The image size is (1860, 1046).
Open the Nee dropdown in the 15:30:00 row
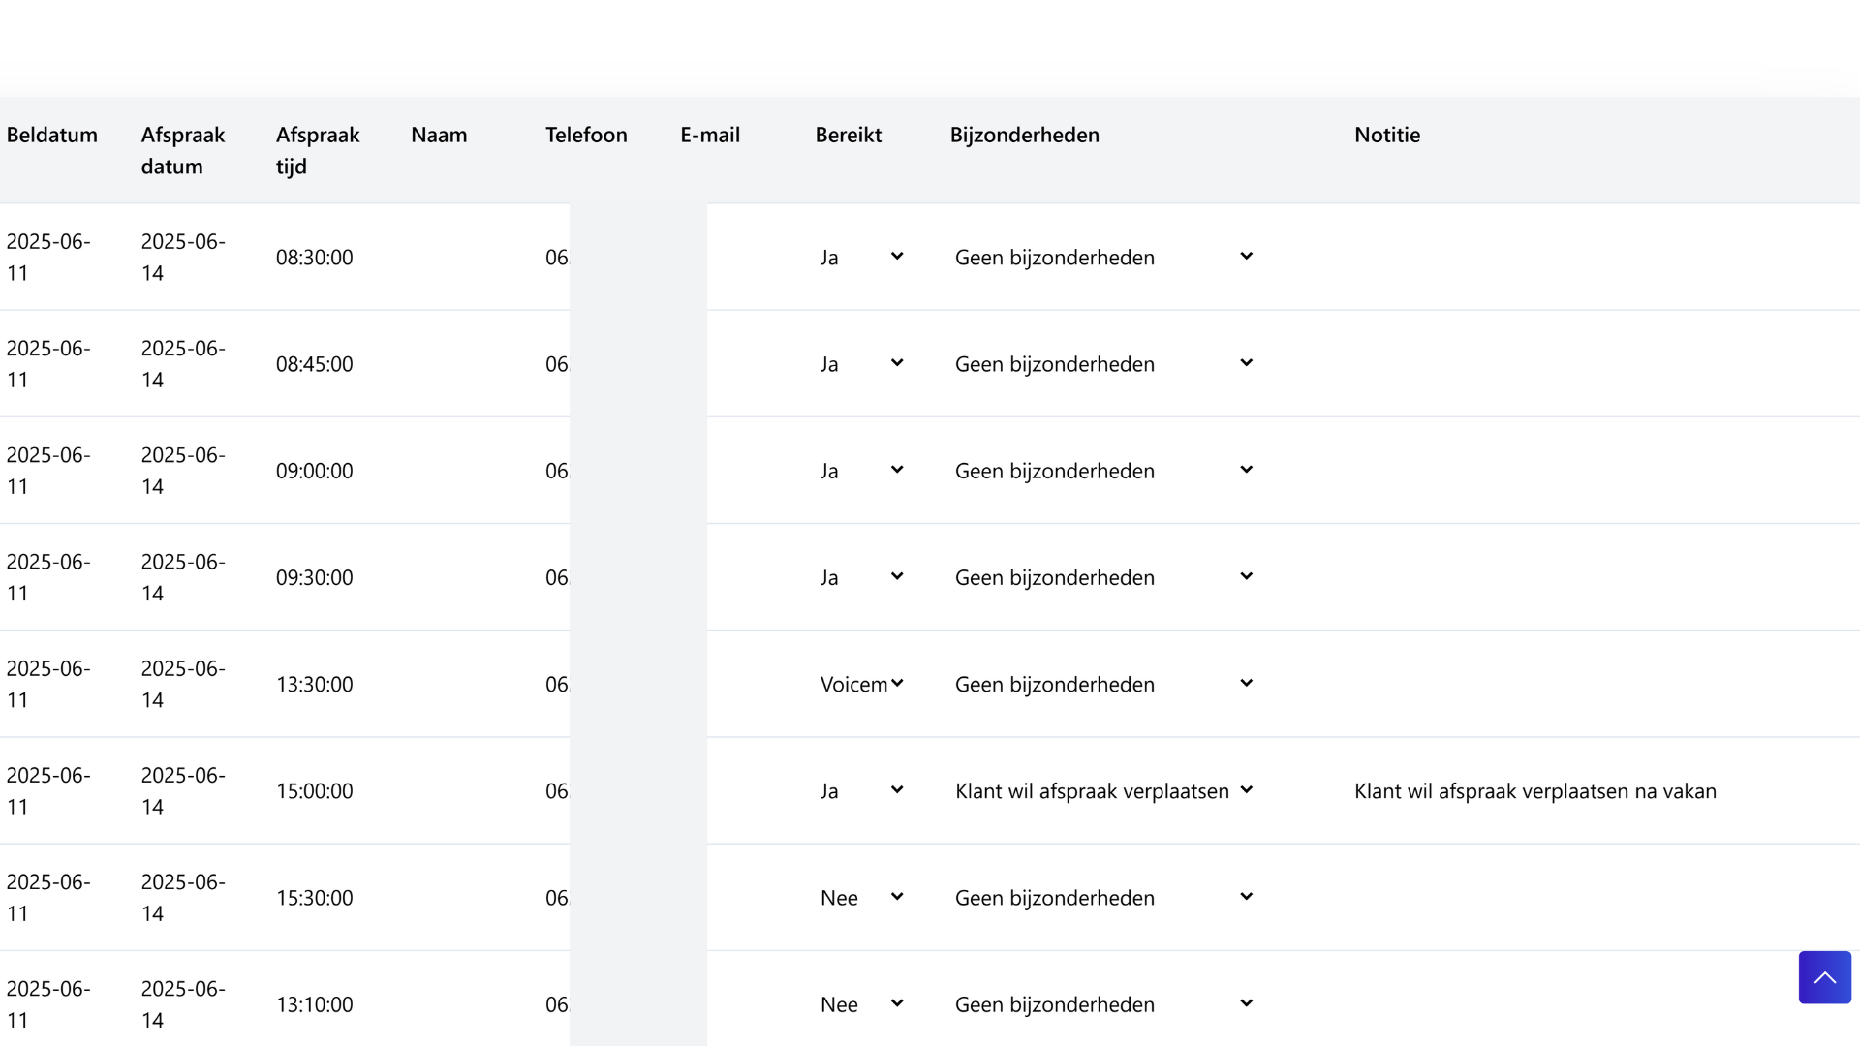861,898
